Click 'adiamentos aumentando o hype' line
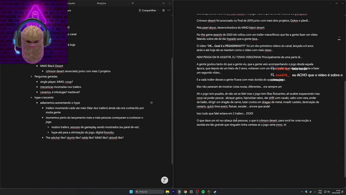346x195 pixels. pyautogui.click(x=60, y=103)
